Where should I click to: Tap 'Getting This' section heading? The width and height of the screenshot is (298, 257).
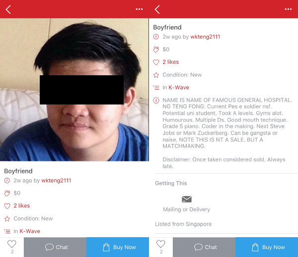tap(171, 183)
